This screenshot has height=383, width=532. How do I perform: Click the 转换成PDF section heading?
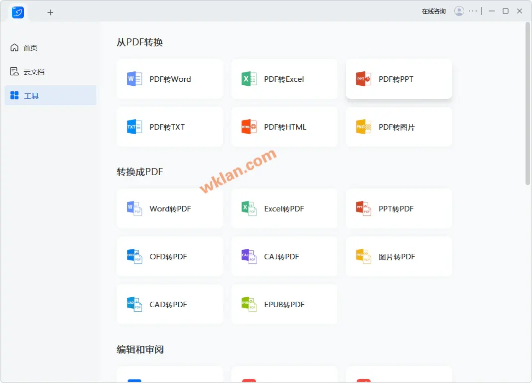click(x=140, y=172)
